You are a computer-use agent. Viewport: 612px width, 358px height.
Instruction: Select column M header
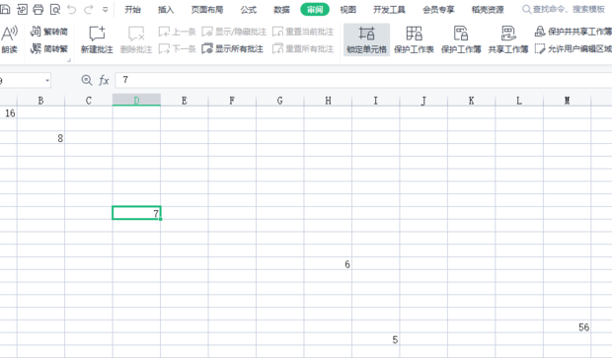(x=568, y=101)
